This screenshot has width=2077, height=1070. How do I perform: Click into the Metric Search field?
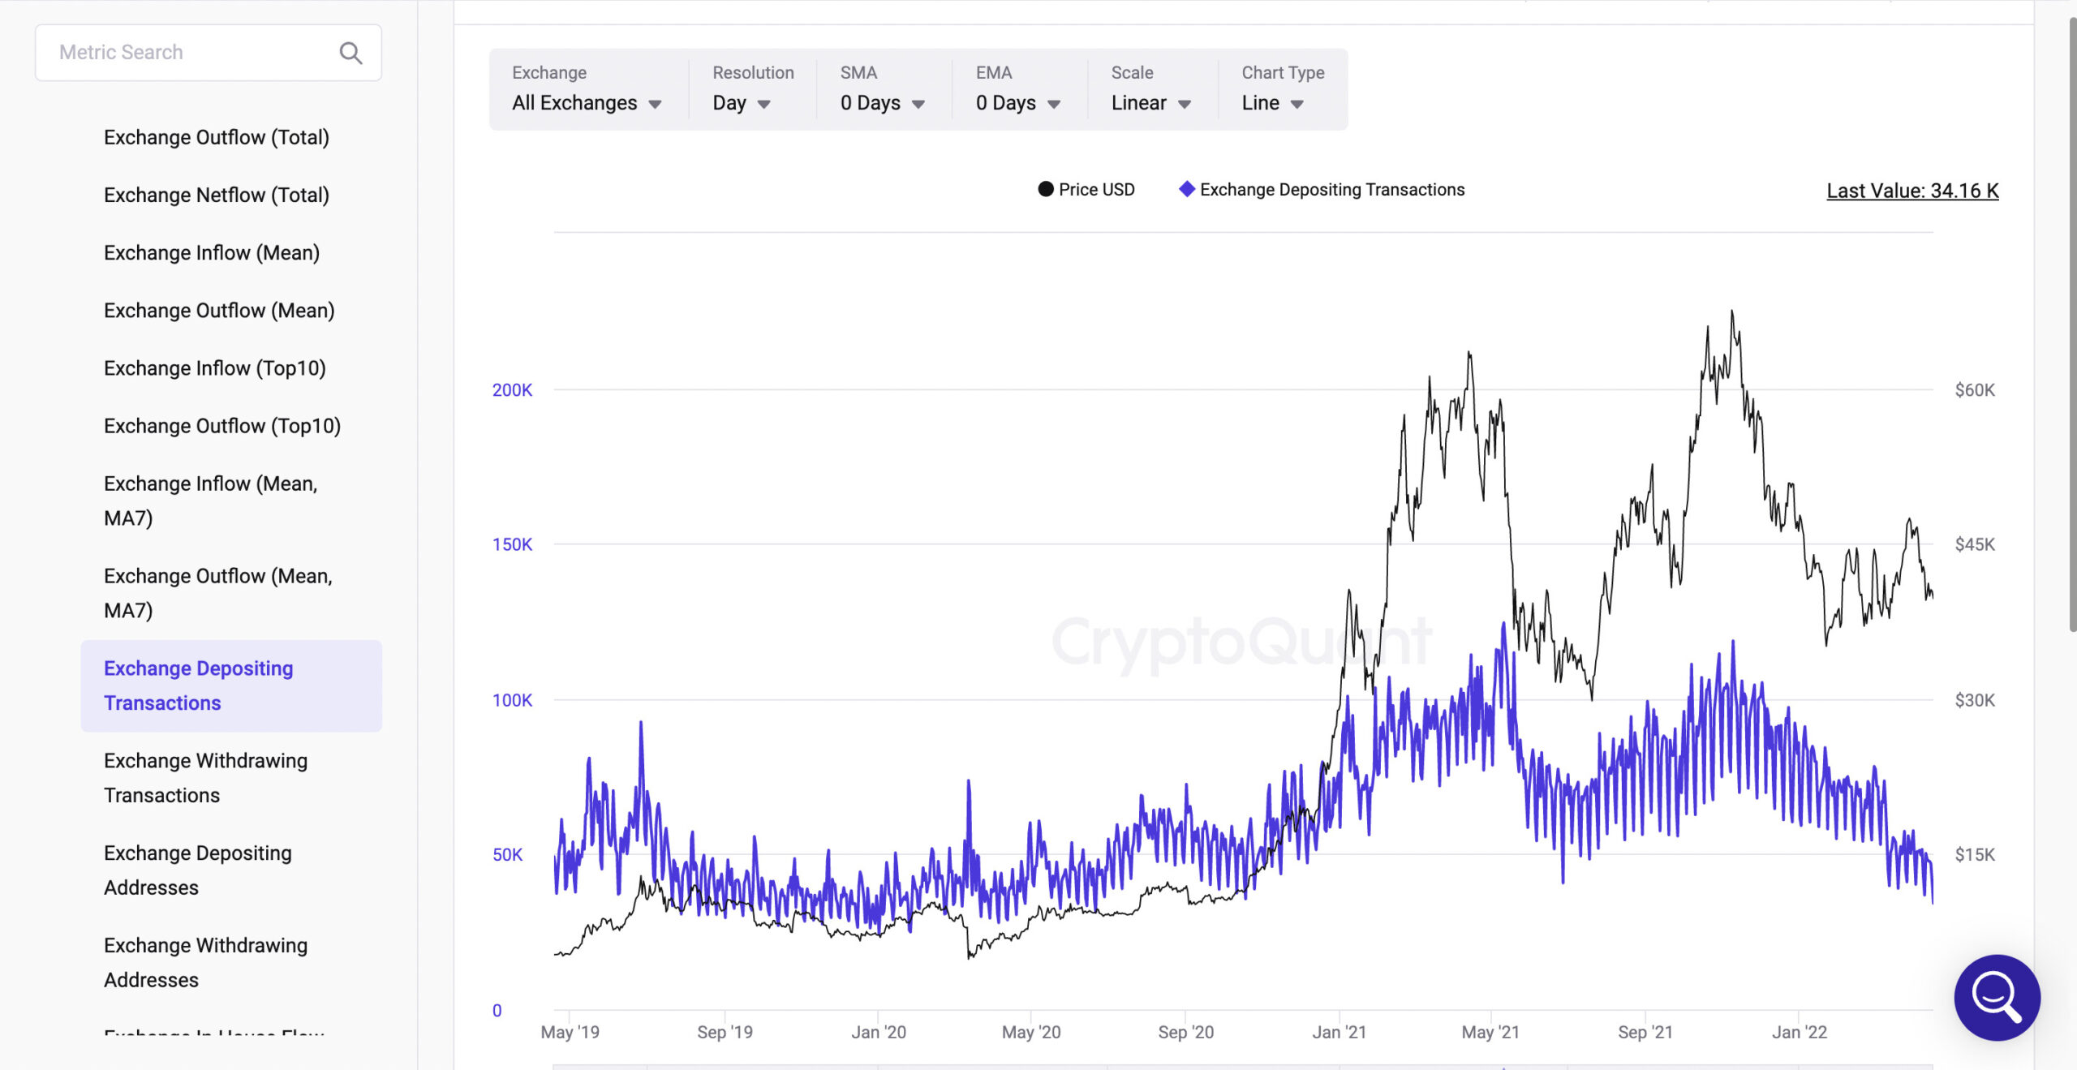(x=209, y=53)
